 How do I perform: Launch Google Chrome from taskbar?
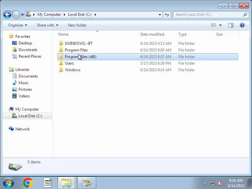pos(28,183)
